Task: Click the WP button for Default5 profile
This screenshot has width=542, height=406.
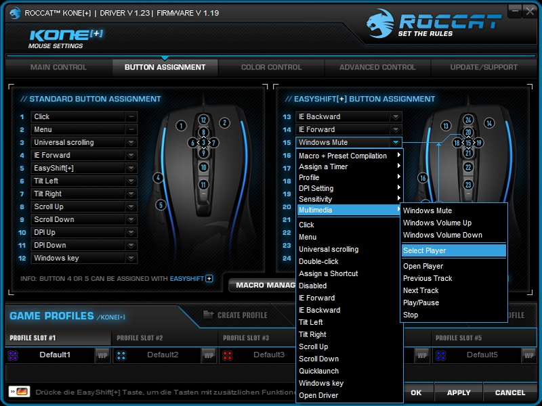Action: click(528, 355)
